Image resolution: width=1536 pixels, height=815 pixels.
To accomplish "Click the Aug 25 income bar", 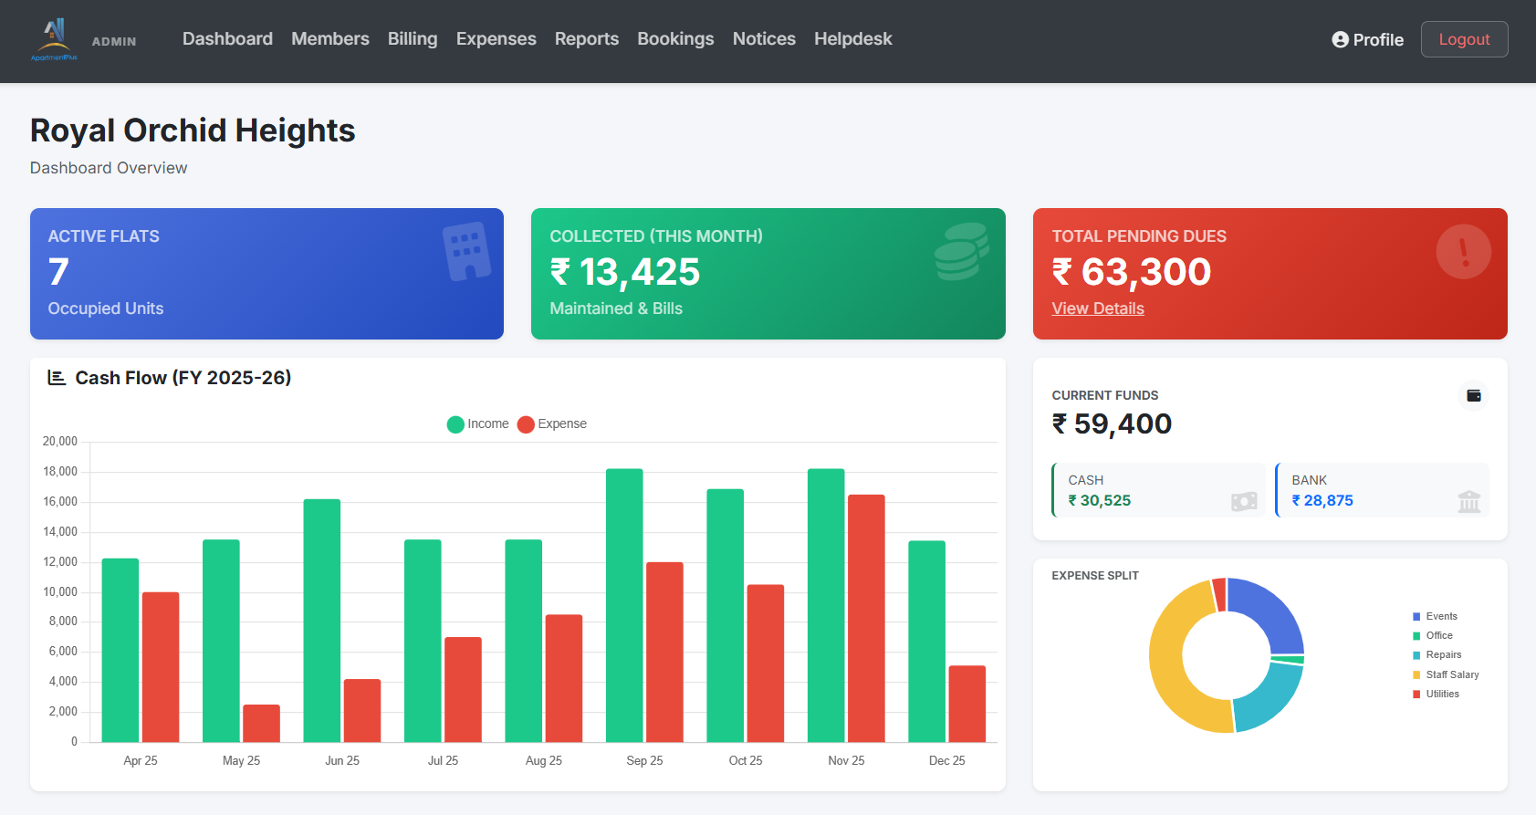I will 524,641.
